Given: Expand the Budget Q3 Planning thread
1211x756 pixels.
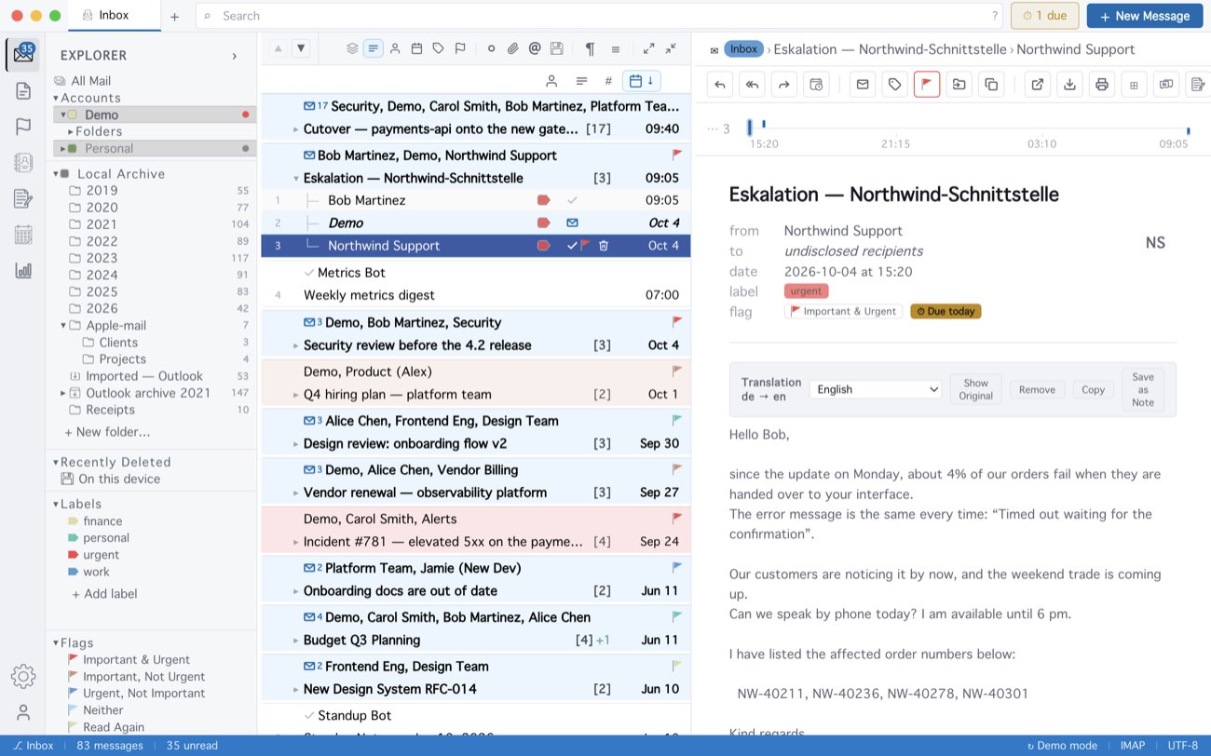Looking at the screenshot, I should click(x=296, y=641).
